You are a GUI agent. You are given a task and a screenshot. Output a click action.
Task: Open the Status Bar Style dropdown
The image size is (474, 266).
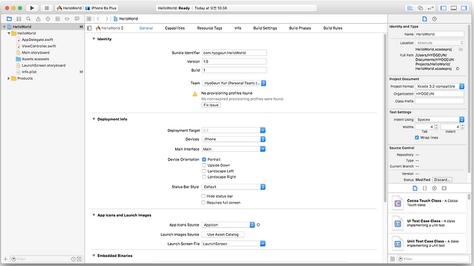coord(233,187)
